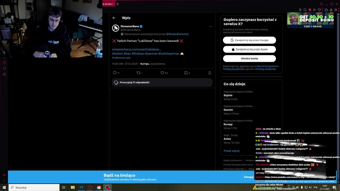Open the #twitchpartner hashtag
The image size is (340, 191).
tap(169, 54)
